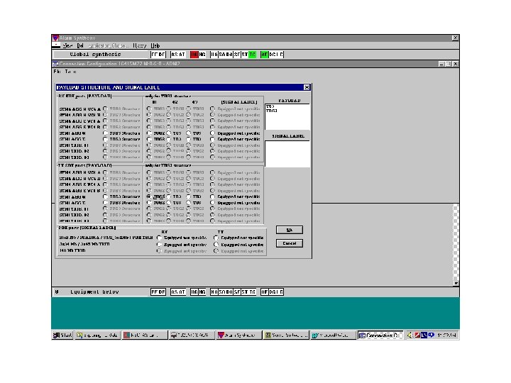Choose TU3 in column #3 for RX STM1 AGG E
Viewport: 511px width, 383px height.
coord(189,139)
